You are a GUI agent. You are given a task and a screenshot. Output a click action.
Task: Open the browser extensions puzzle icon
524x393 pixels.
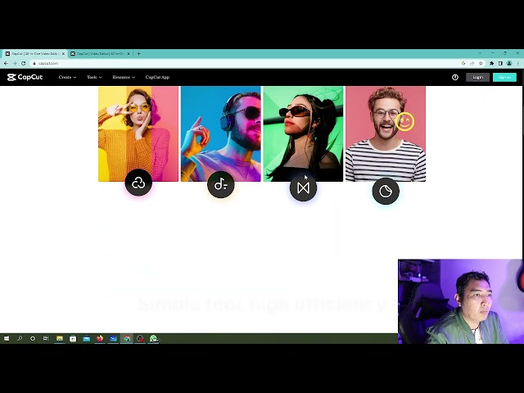(x=491, y=63)
